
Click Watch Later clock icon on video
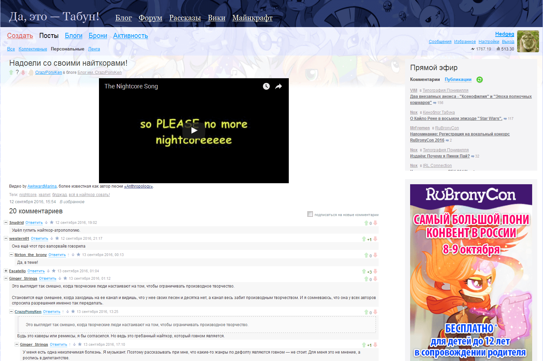[x=266, y=86]
